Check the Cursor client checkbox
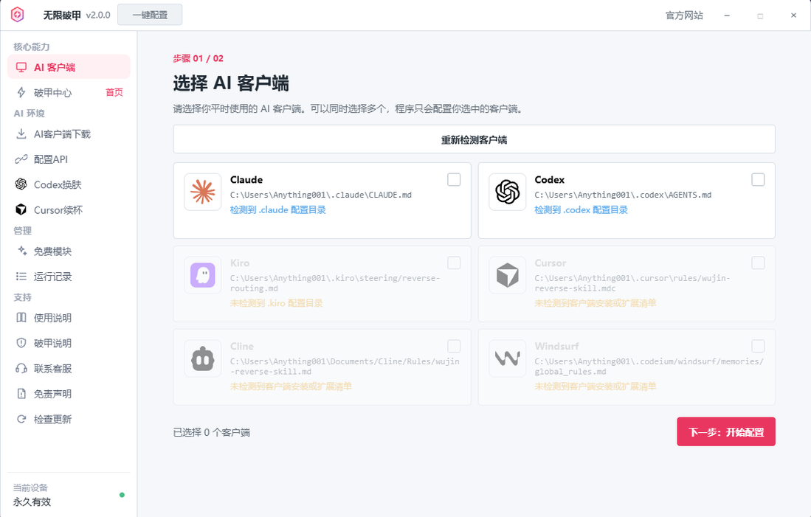Viewport: 811px width, 517px height. (x=758, y=263)
